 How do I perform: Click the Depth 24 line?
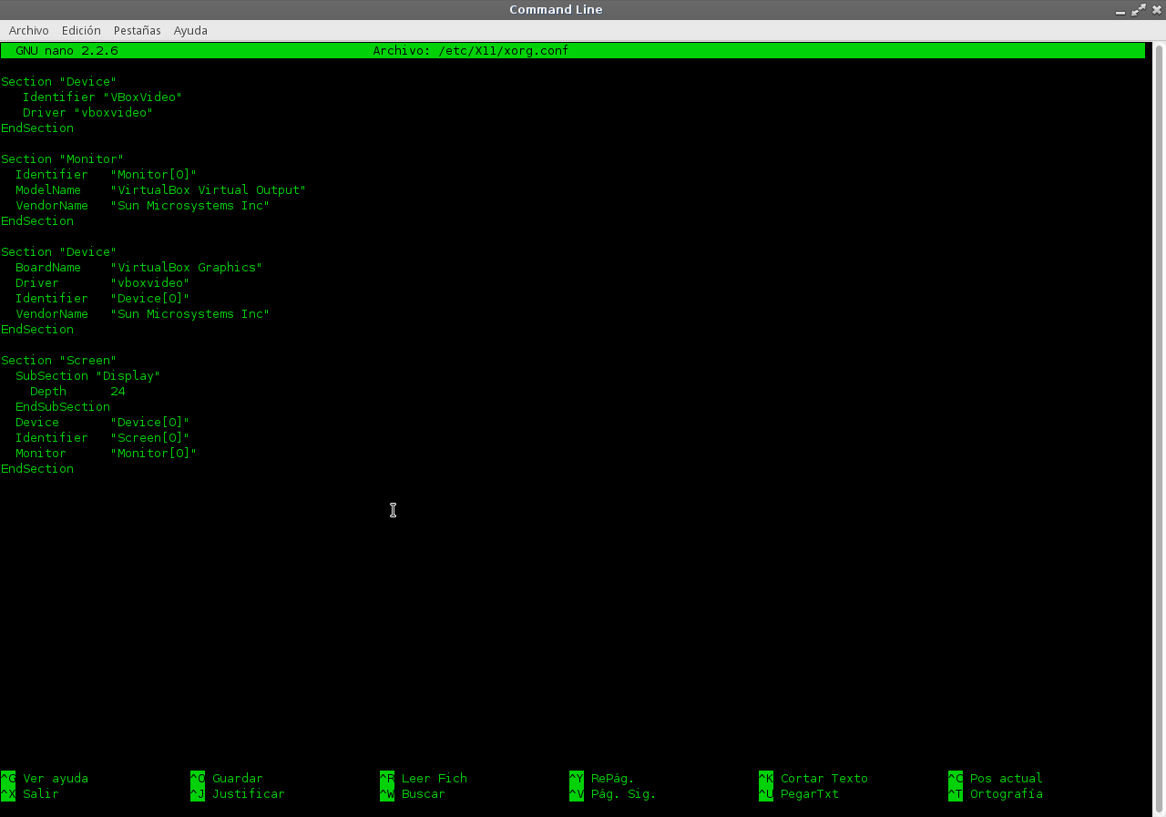[x=77, y=391]
